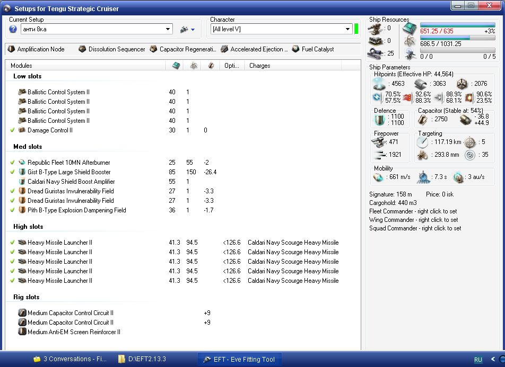
Task: Click the armor hitpoints icon showing 3063
Action: 420,84
